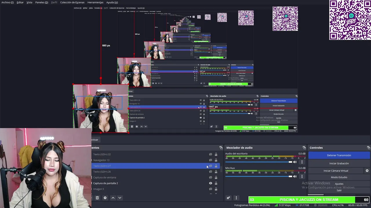Open the Perfil menu
The width and height of the screenshot is (371, 208).
click(54, 2)
